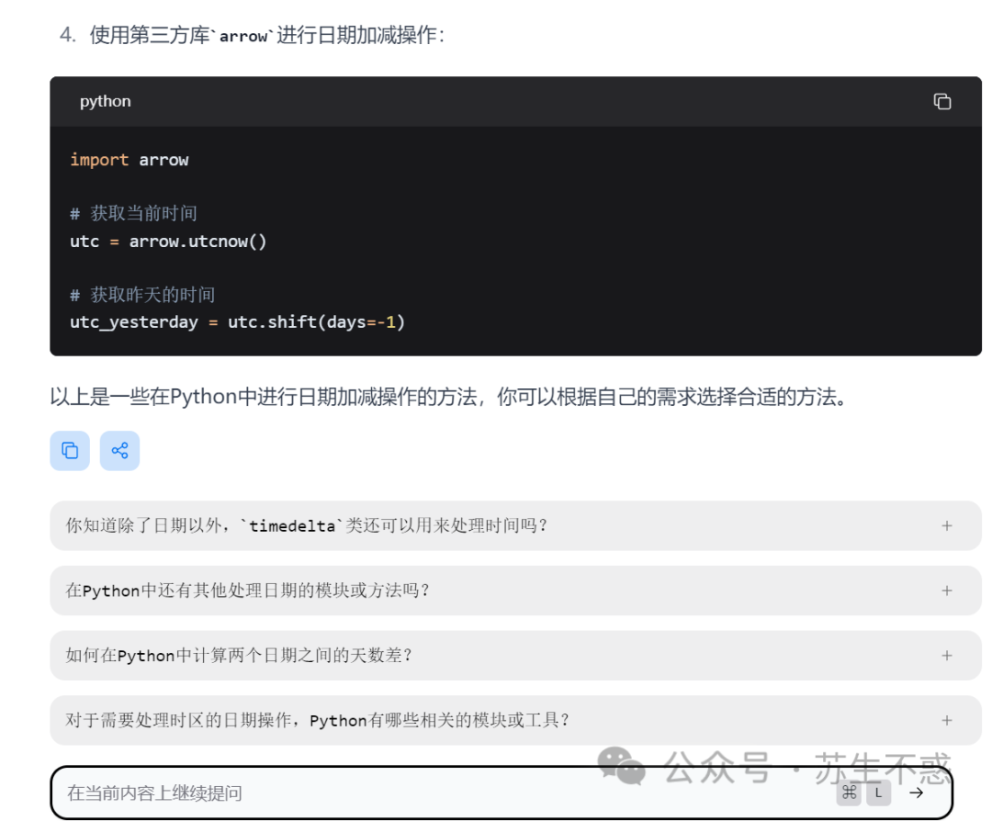Click the summary sentence starting '以上是一些'
The width and height of the screenshot is (992, 821).
click(448, 398)
